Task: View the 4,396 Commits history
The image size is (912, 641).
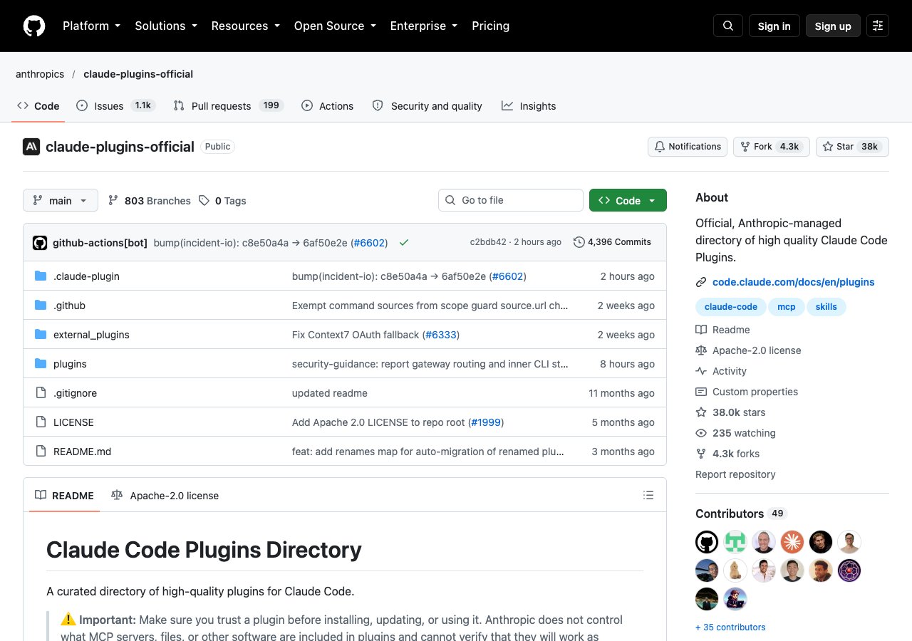Action: click(x=612, y=242)
